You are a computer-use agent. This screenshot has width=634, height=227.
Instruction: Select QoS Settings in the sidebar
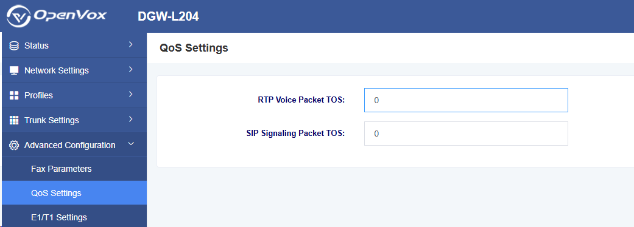point(74,193)
